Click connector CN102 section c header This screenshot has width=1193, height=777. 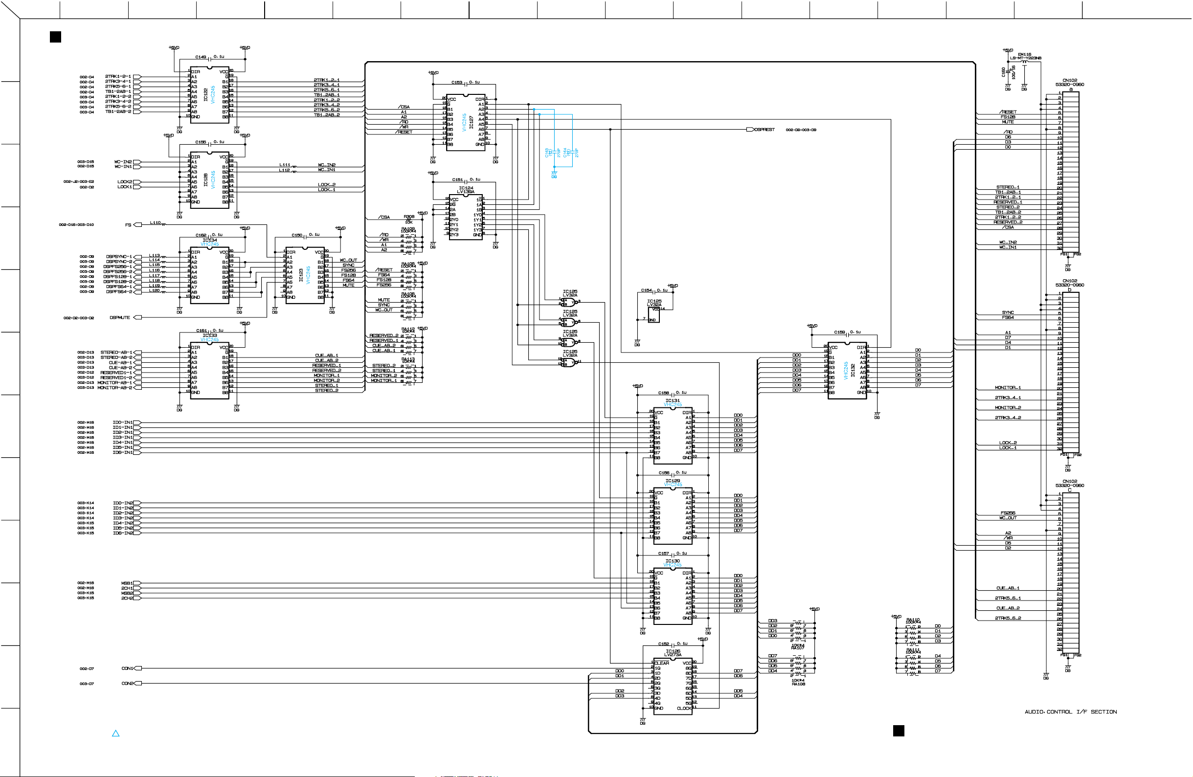(x=1069, y=486)
